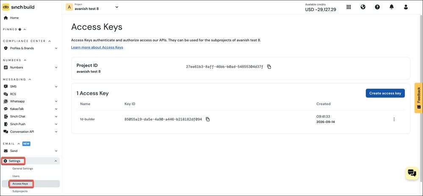Go to Home in sidebar
The image size is (423, 196).
(14, 18)
